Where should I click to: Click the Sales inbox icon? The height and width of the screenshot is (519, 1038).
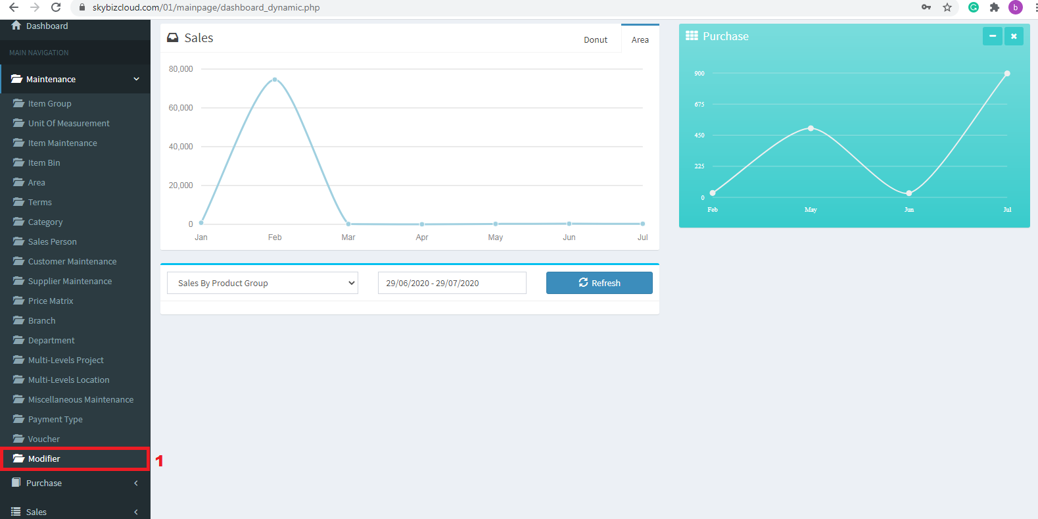[x=173, y=38]
